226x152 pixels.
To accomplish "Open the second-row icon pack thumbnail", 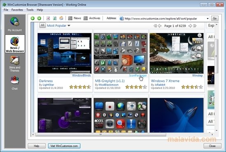I will (121, 115).
